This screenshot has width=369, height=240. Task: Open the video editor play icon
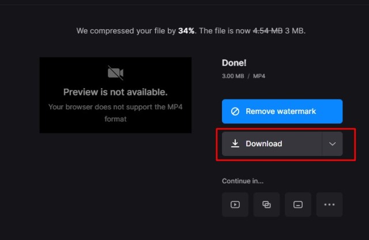[x=235, y=204]
